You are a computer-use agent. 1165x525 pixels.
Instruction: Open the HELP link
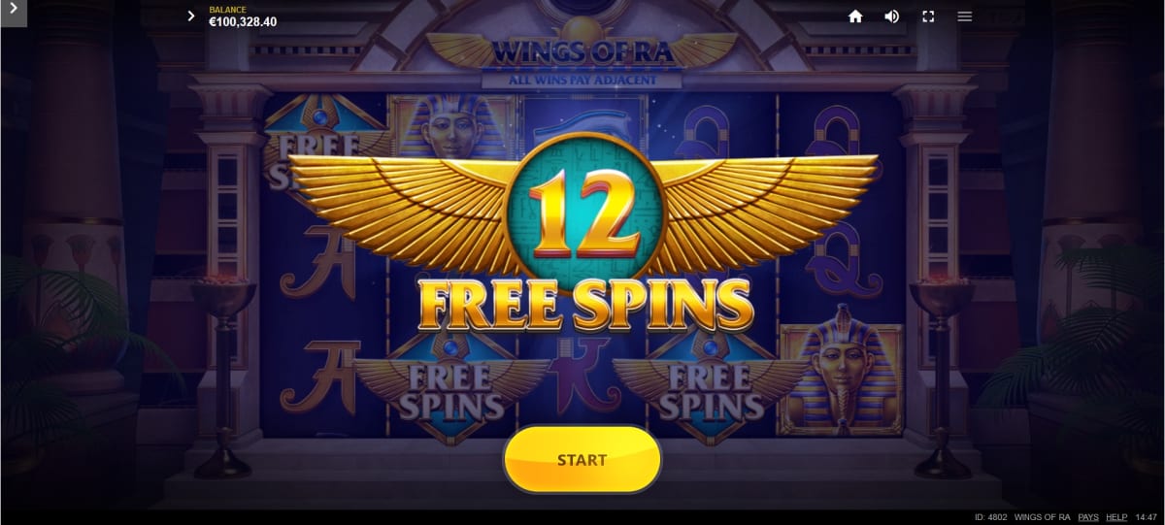[1116, 517]
